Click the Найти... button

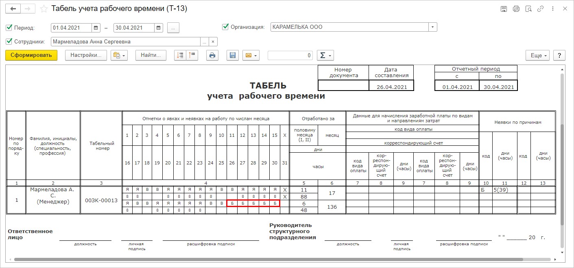(x=151, y=55)
